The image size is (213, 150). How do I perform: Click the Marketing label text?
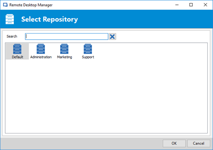64,57
